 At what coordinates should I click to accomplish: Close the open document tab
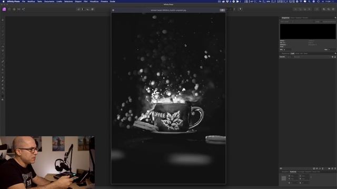click(x=113, y=10)
